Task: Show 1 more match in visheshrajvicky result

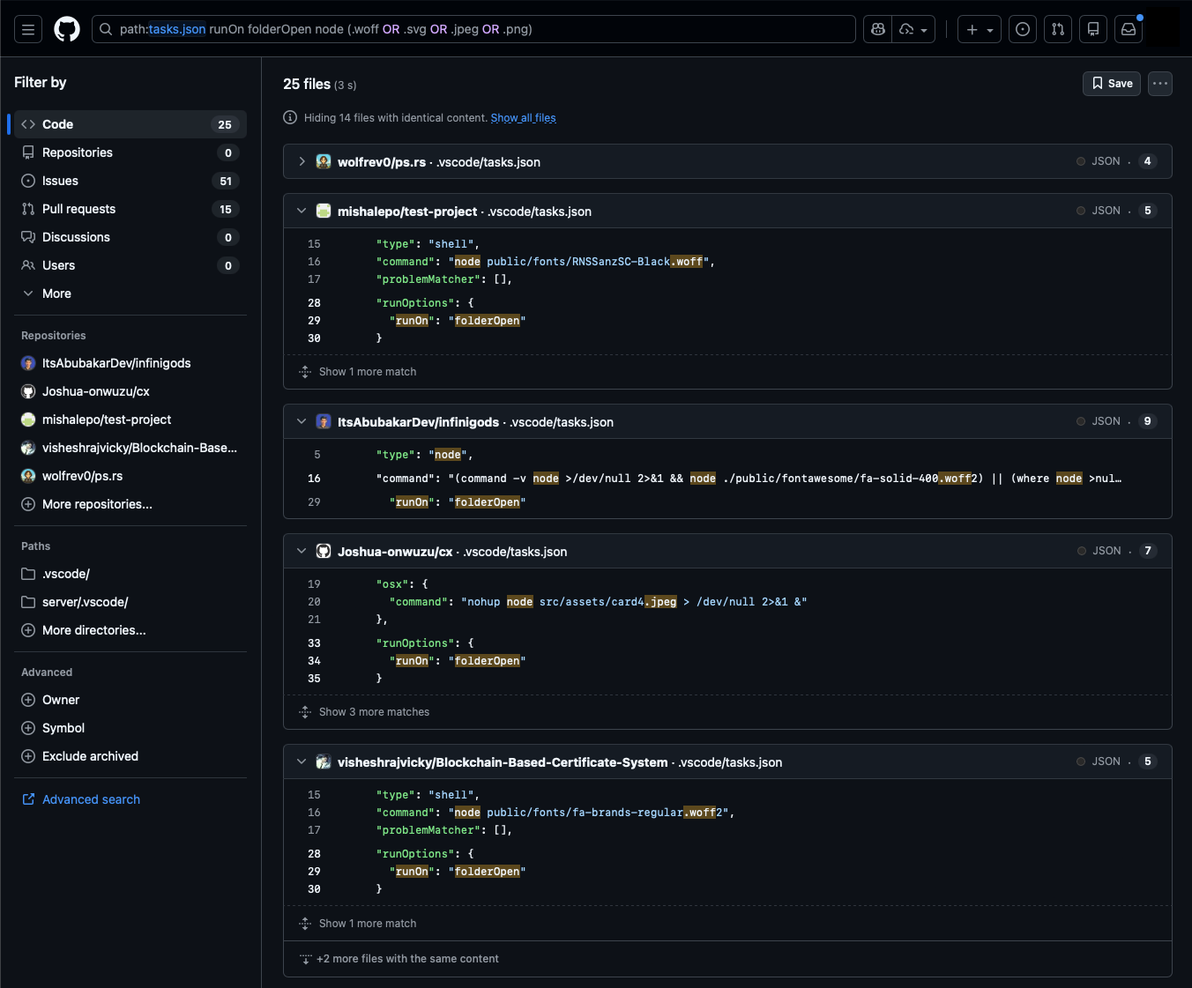Action: coord(368,924)
